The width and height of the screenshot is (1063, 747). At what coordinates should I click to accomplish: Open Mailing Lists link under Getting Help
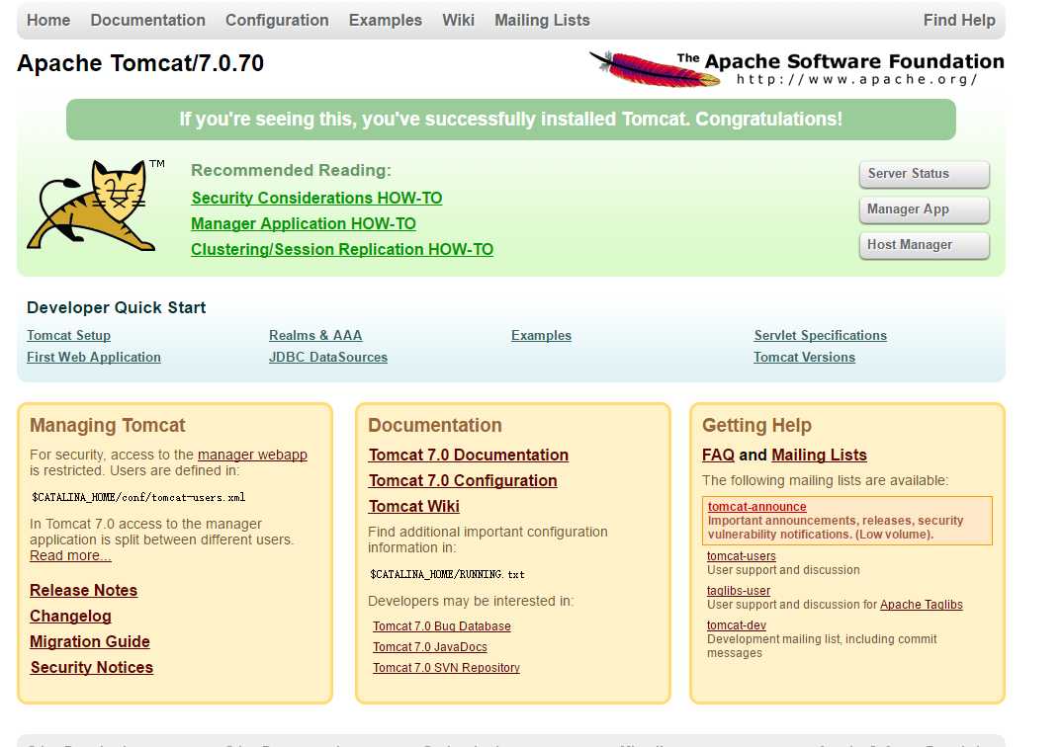click(x=819, y=455)
